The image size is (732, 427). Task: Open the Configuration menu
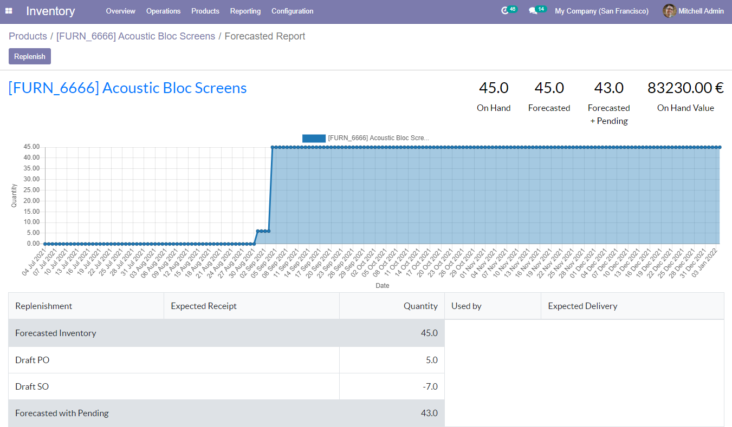pyautogui.click(x=292, y=11)
